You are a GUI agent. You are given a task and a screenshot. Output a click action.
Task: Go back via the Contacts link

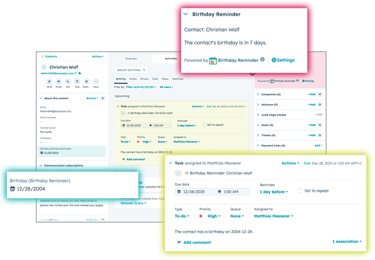(50, 57)
